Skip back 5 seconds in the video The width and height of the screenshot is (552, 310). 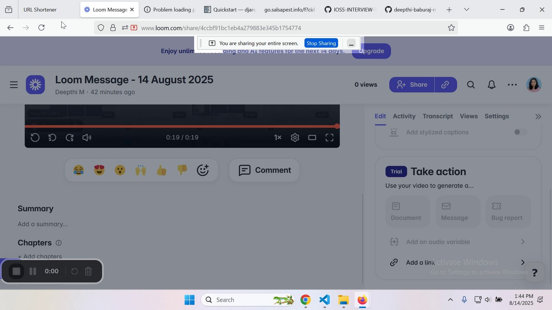(x=52, y=138)
